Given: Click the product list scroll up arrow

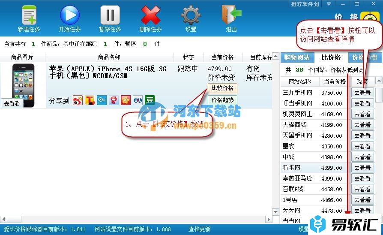Looking at the screenshot, I should tap(275, 56).
